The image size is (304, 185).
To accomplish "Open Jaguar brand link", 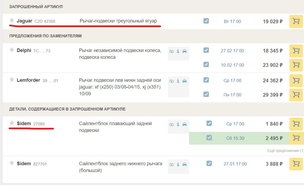I will tap(24, 21).
